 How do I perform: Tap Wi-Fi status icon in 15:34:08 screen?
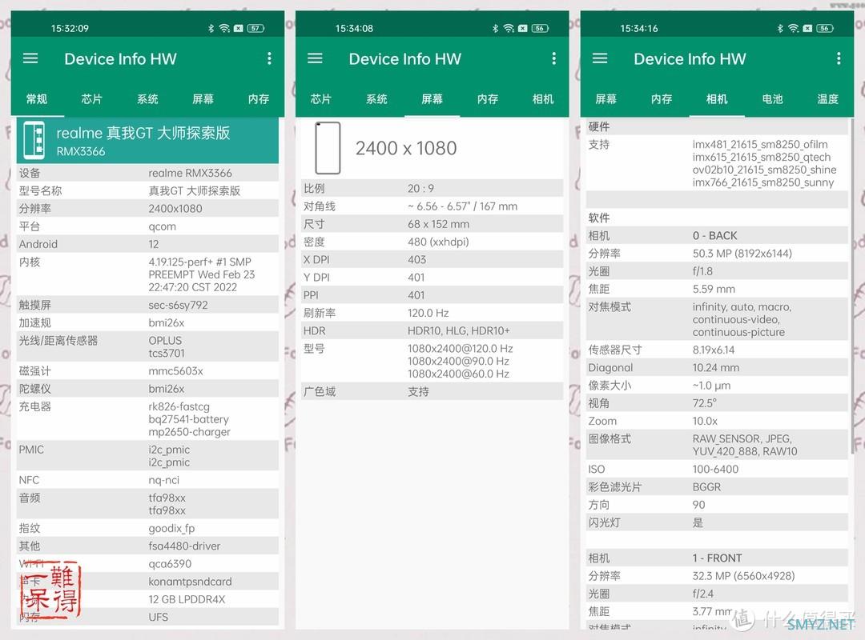click(x=509, y=28)
